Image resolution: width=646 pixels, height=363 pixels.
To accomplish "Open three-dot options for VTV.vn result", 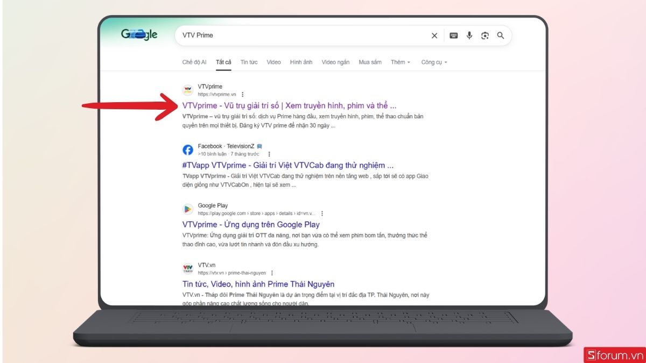I will [272, 273].
